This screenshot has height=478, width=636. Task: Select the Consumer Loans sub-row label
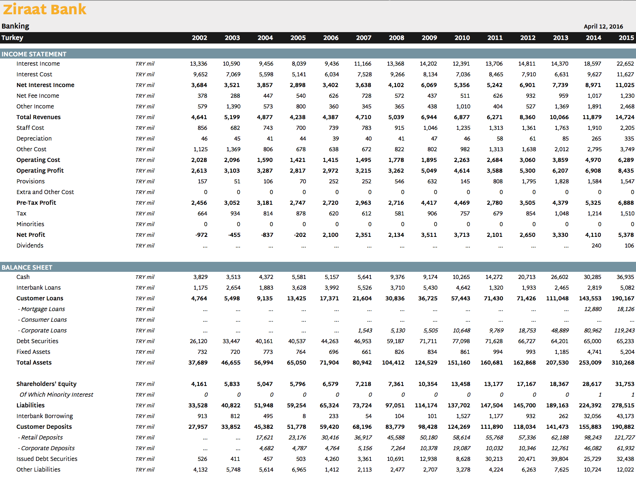point(42,320)
